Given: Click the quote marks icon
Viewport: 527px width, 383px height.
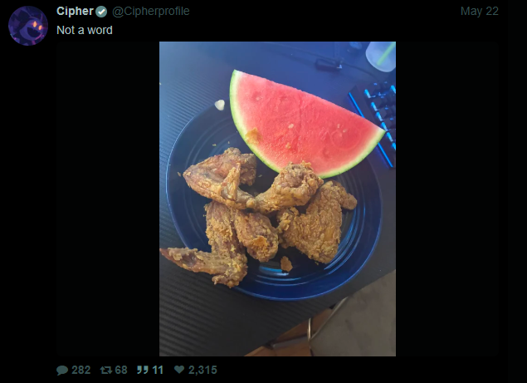Looking at the screenshot, I should click(142, 371).
